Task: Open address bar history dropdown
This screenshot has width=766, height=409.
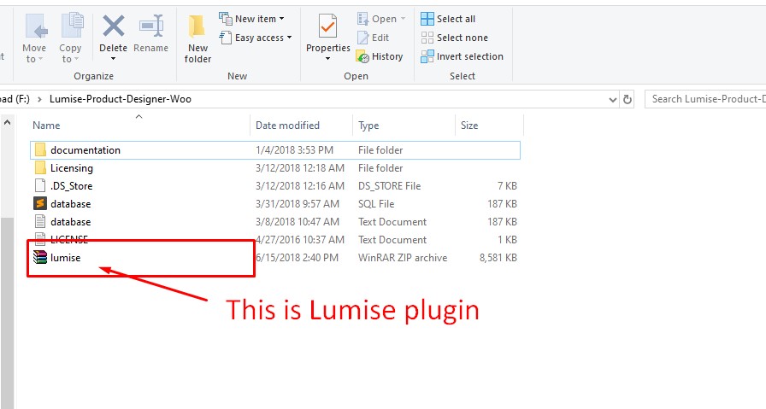Action: (613, 100)
